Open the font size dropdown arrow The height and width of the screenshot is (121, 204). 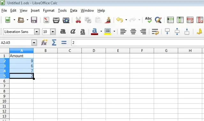click(53, 32)
